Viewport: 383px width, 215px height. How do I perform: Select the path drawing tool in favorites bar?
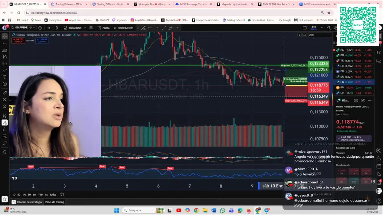click(x=144, y=28)
